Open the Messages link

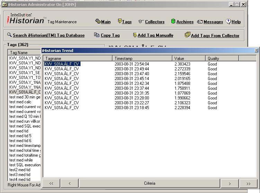(213, 22)
